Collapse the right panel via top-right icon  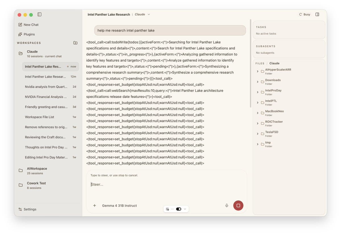pos(317,14)
